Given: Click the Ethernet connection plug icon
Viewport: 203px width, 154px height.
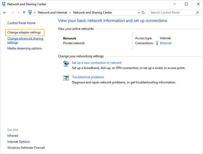Looking at the screenshot, I should [x=157, y=43].
